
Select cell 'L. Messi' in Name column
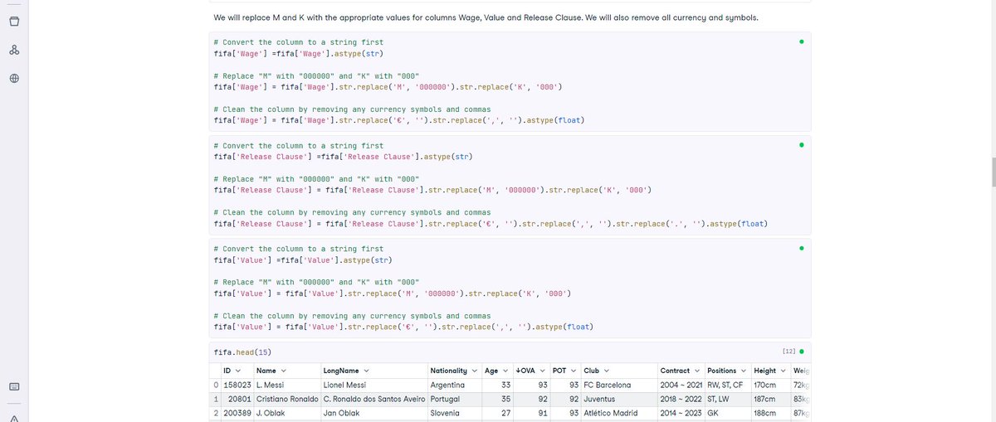coord(288,386)
